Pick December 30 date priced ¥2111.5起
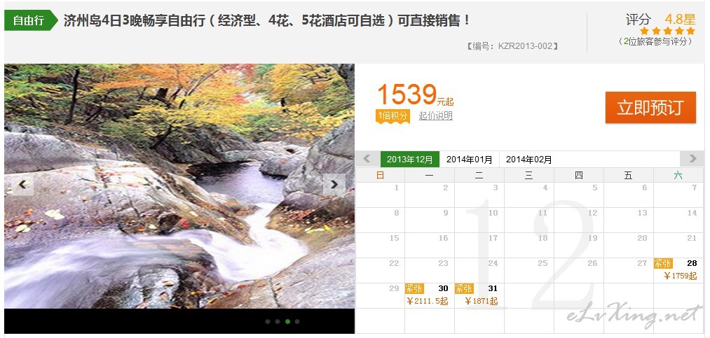The height and width of the screenshot is (338, 710). click(430, 295)
